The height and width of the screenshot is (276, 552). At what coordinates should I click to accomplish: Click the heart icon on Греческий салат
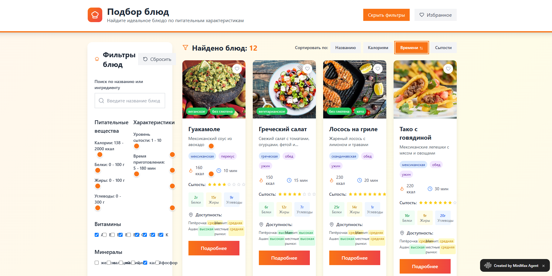click(x=307, y=69)
